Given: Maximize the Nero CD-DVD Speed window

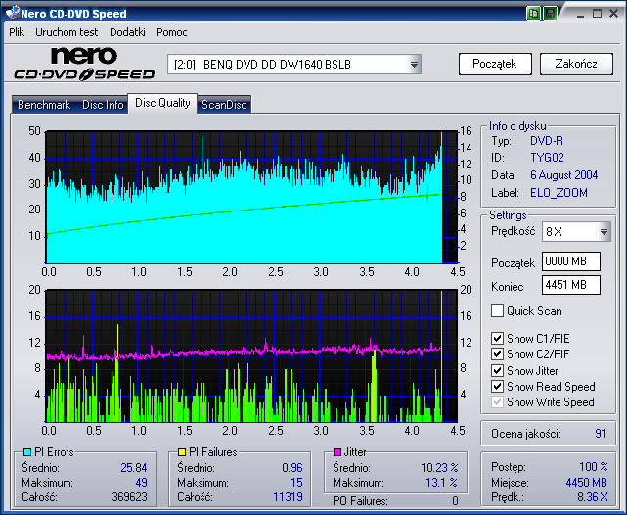Looking at the screenshot, I should 597,14.
